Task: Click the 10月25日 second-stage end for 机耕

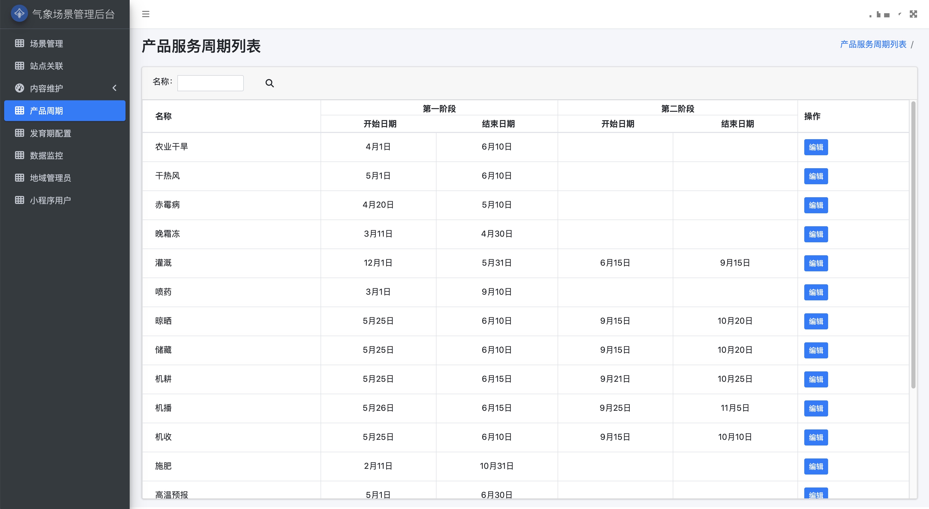Action: 735,379
